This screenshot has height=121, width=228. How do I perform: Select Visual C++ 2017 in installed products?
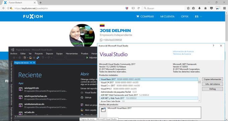[x=149, y=86]
